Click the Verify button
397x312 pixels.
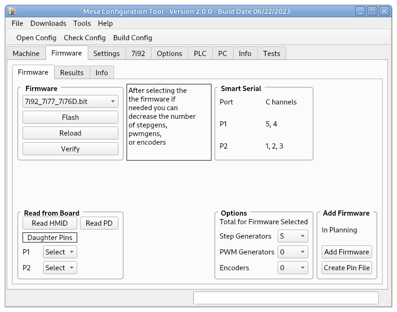pyautogui.click(x=70, y=149)
